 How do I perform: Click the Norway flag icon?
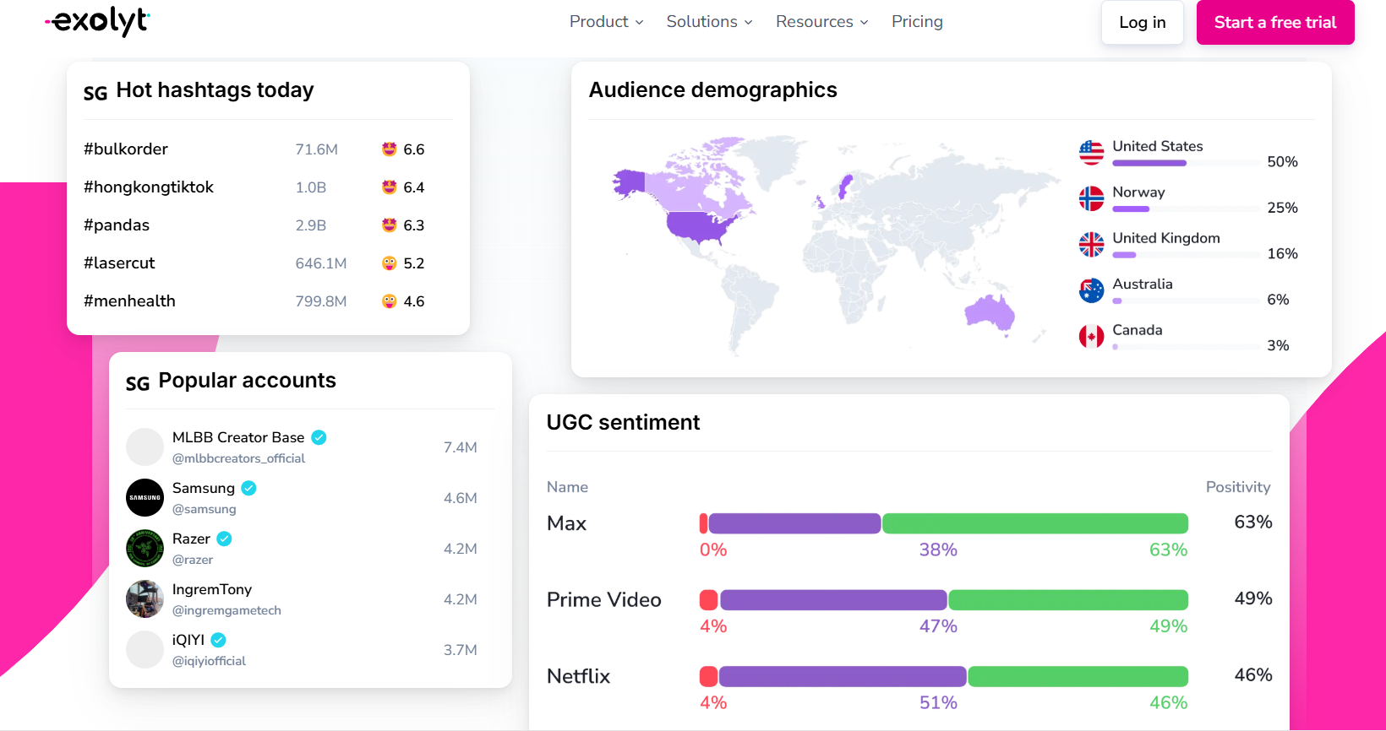1091,198
